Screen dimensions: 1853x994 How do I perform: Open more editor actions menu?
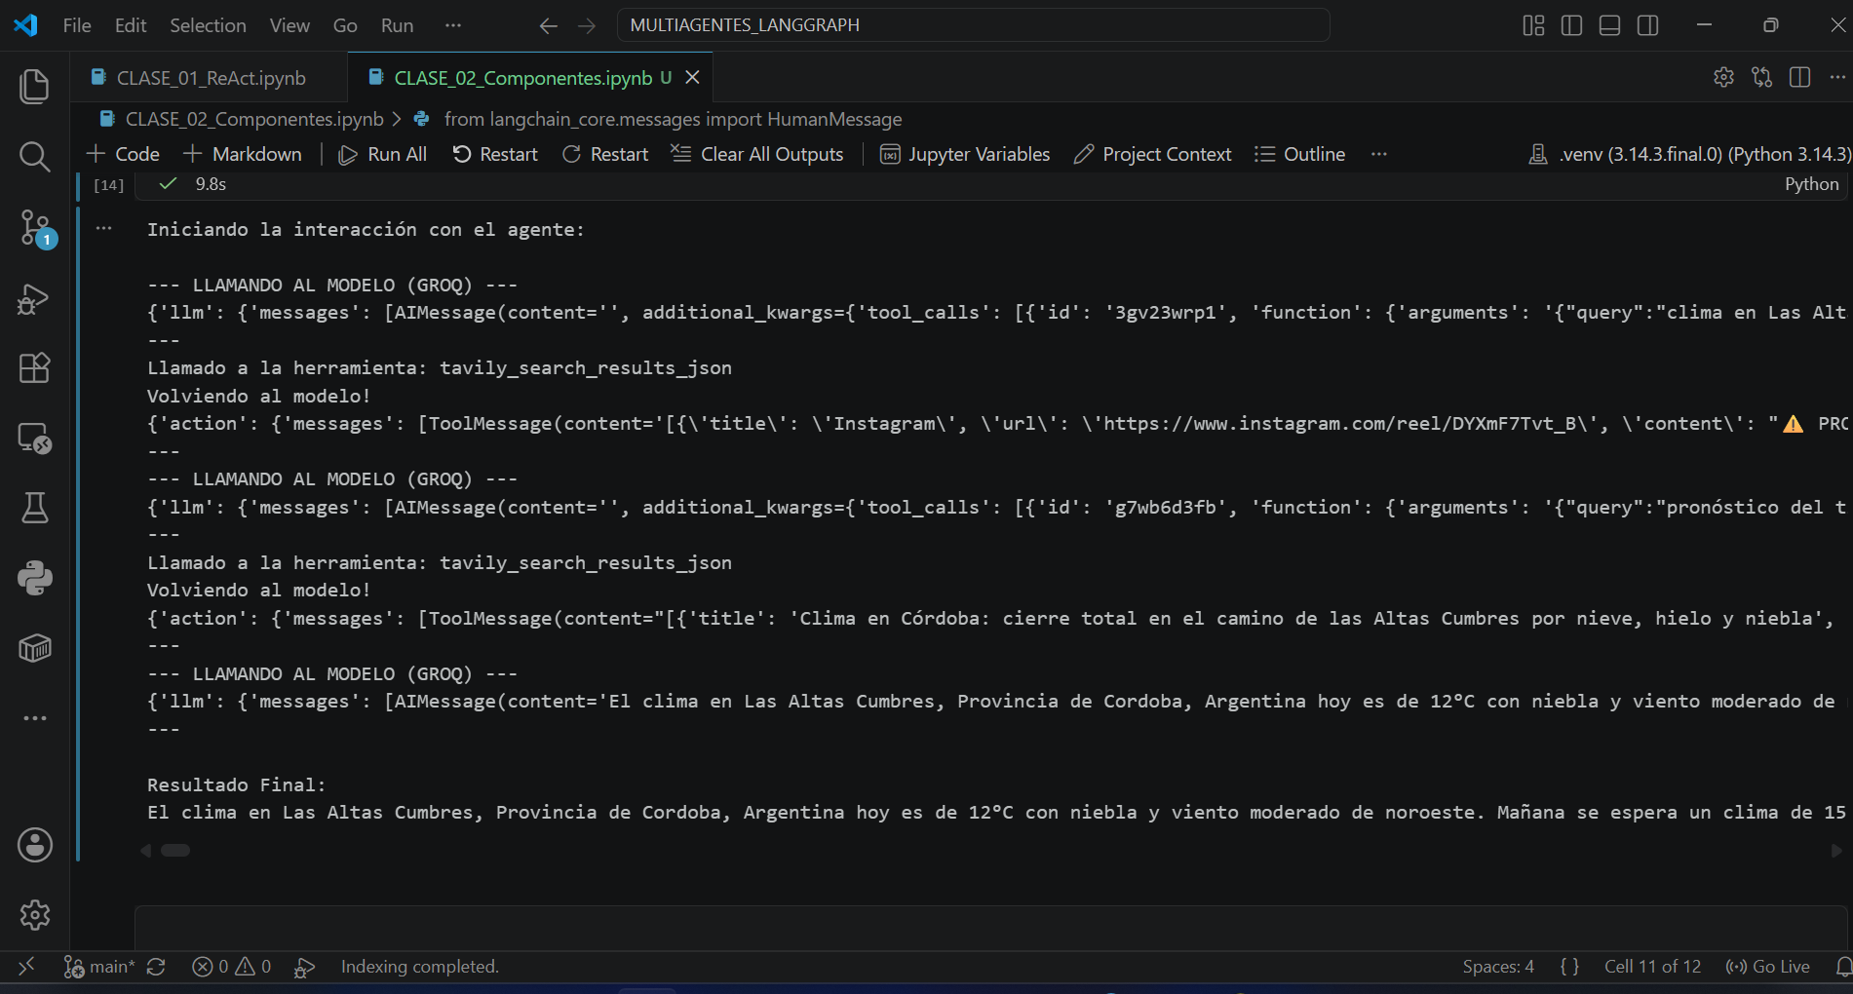point(1837,77)
